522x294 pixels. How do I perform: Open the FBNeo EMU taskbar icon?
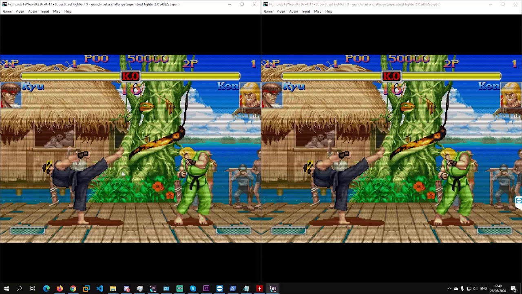[273, 289]
